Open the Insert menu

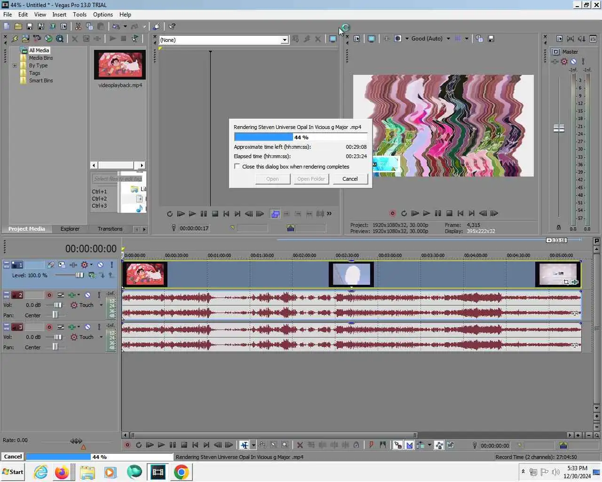(59, 15)
